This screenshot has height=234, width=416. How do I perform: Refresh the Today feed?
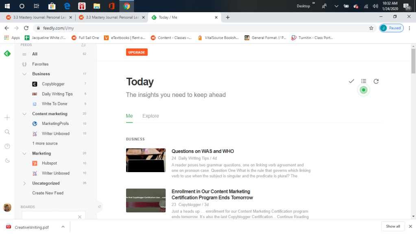[x=376, y=81]
